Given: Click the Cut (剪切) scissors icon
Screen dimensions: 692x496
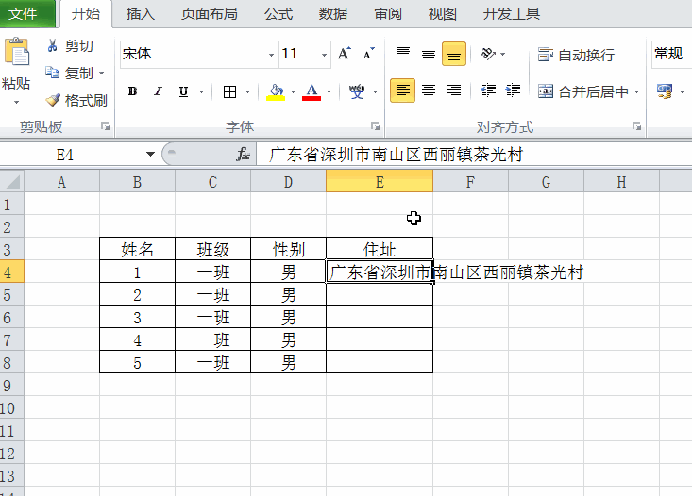Looking at the screenshot, I should click(x=52, y=46).
